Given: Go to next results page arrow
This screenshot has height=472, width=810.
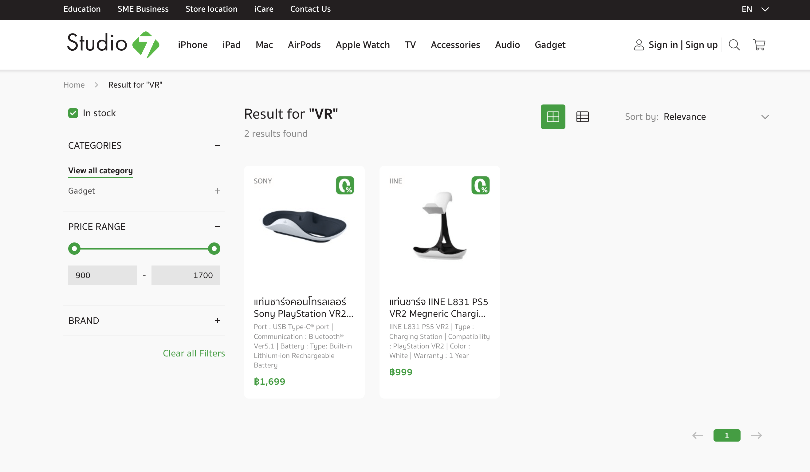Looking at the screenshot, I should pyautogui.click(x=756, y=435).
